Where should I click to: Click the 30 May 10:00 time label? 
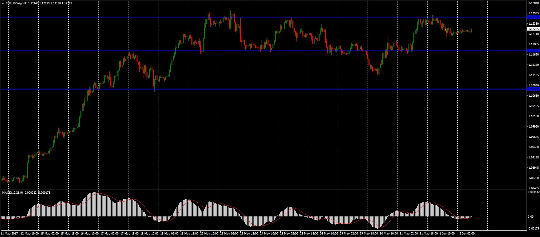click(x=389, y=233)
